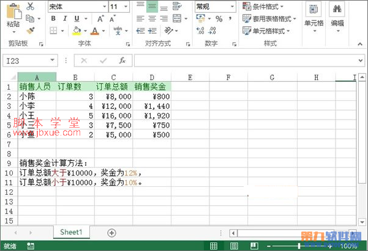Open the Editing (编辑) group button
The height and width of the screenshot is (251, 368).
(x=337, y=18)
